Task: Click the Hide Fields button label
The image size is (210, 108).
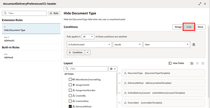Action: 178,63
